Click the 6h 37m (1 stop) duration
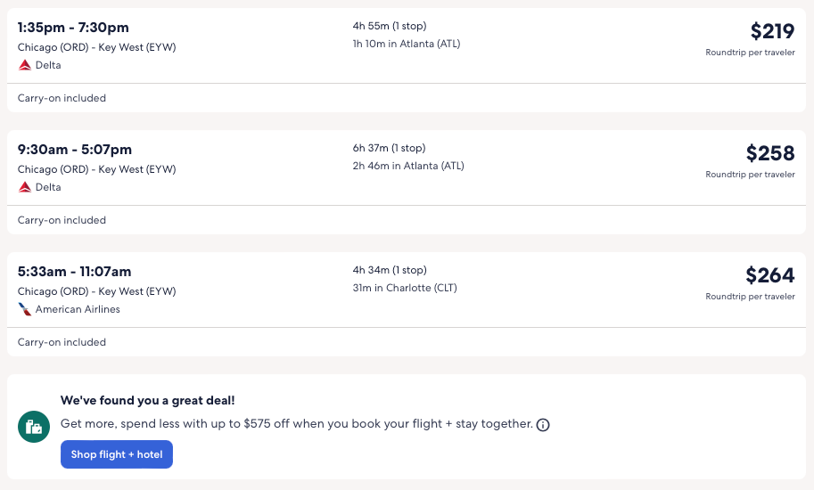Screen dimensions: 814x490 click(x=390, y=148)
